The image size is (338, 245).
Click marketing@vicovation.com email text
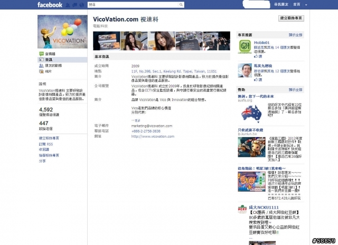(152, 126)
